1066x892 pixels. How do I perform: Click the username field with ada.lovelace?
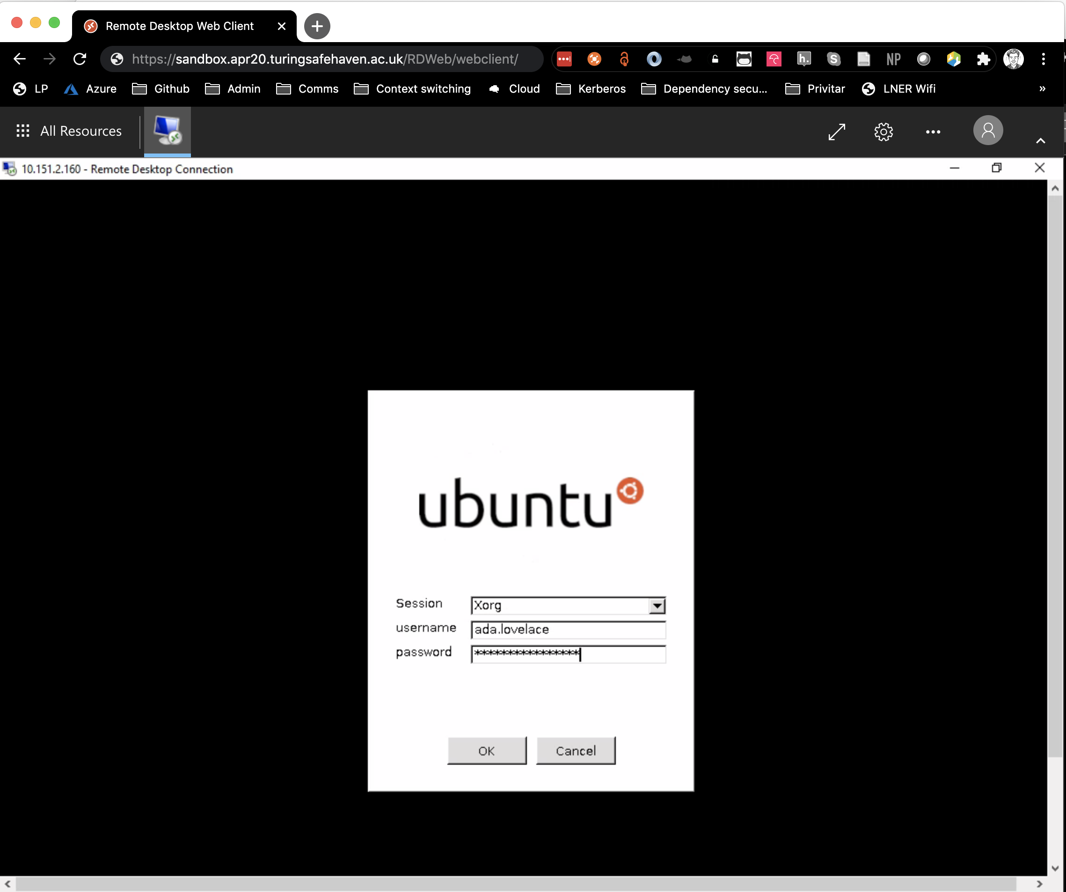click(568, 629)
